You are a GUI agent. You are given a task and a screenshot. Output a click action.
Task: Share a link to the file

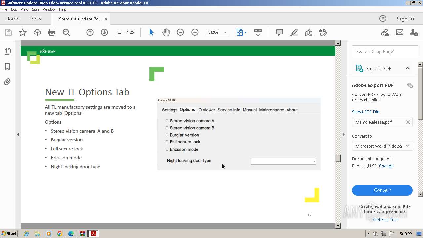pyautogui.click(x=385, y=32)
